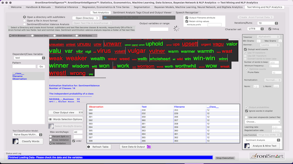Image resolution: width=293 pixels, height=164 pixels.
Task: Open the Character set UTF8 dropdown
Action: pos(255,29)
